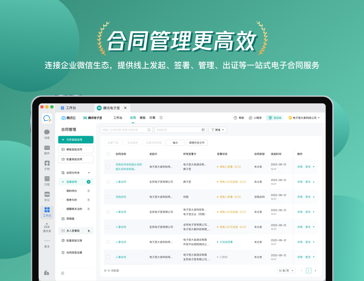Switch to the 工作台 window tab

(x=68, y=108)
